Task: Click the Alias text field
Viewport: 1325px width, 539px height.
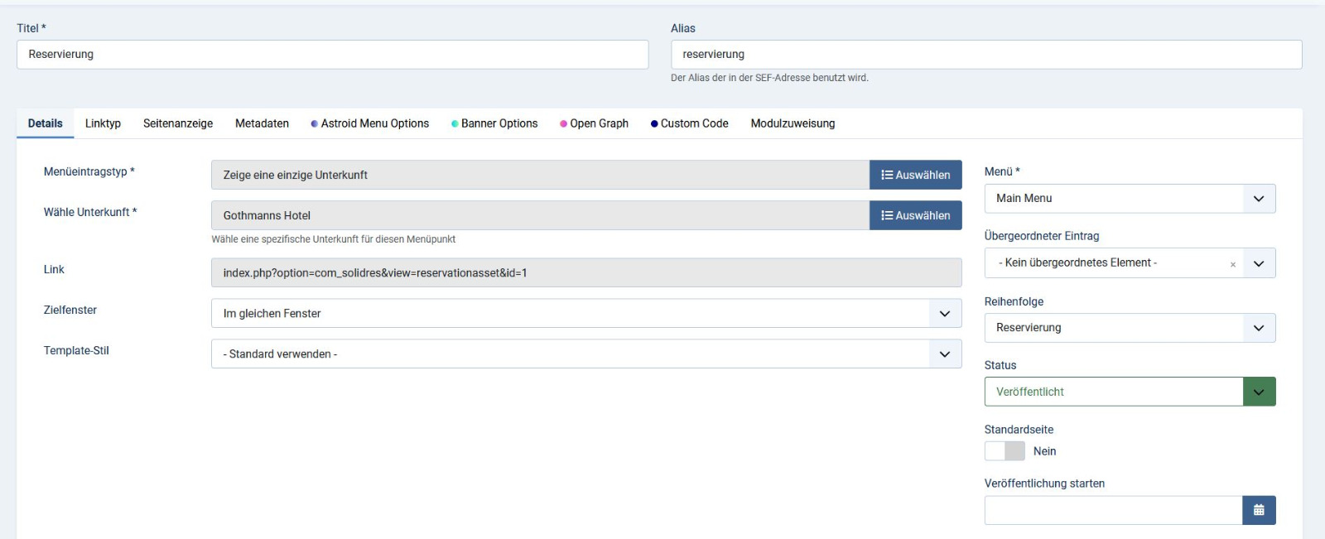Action: click(985, 55)
